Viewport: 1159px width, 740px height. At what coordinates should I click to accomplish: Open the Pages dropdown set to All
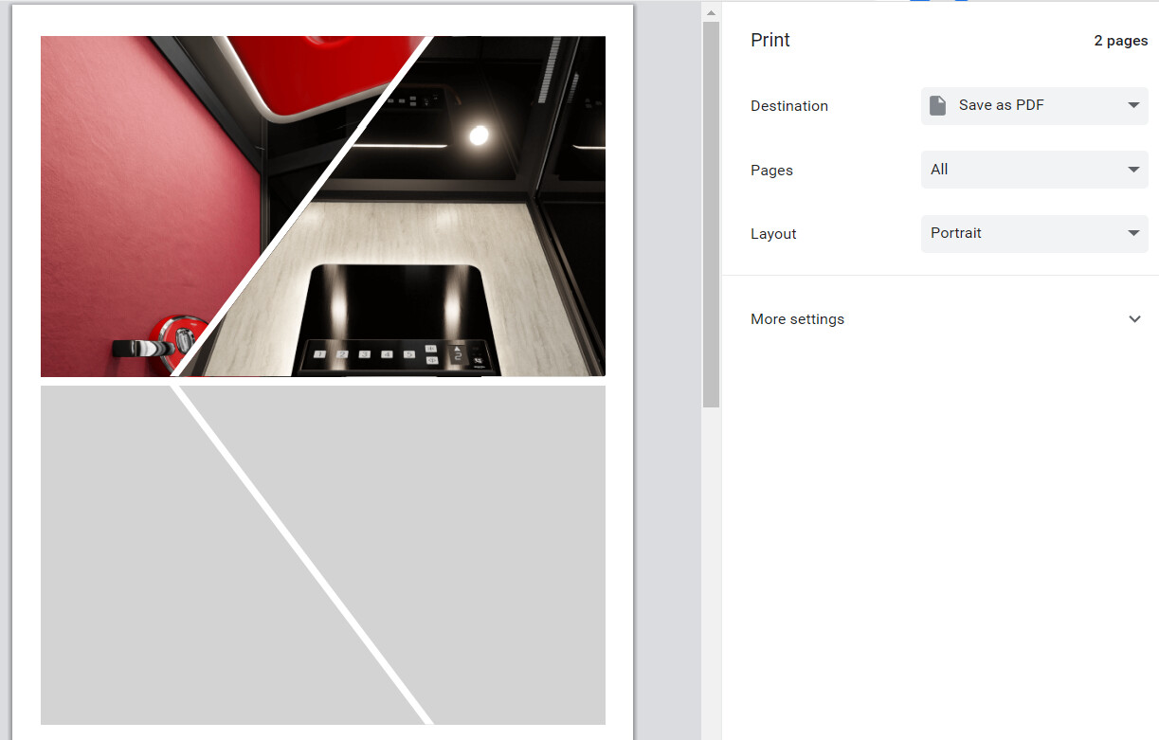(1034, 170)
